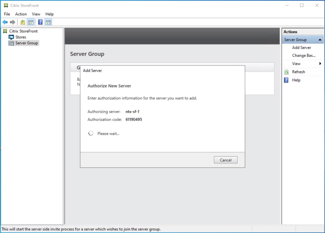
Task: Open the File menu
Action: tap(7, 14)
